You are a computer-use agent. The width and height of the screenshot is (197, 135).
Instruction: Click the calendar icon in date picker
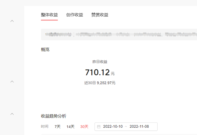(x=99, y=127)
